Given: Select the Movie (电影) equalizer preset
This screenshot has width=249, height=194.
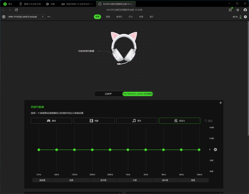Looking at the screenshot, I should point(94,121).
